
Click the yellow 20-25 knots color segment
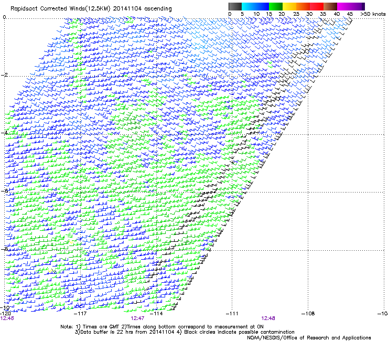point(289,6)
